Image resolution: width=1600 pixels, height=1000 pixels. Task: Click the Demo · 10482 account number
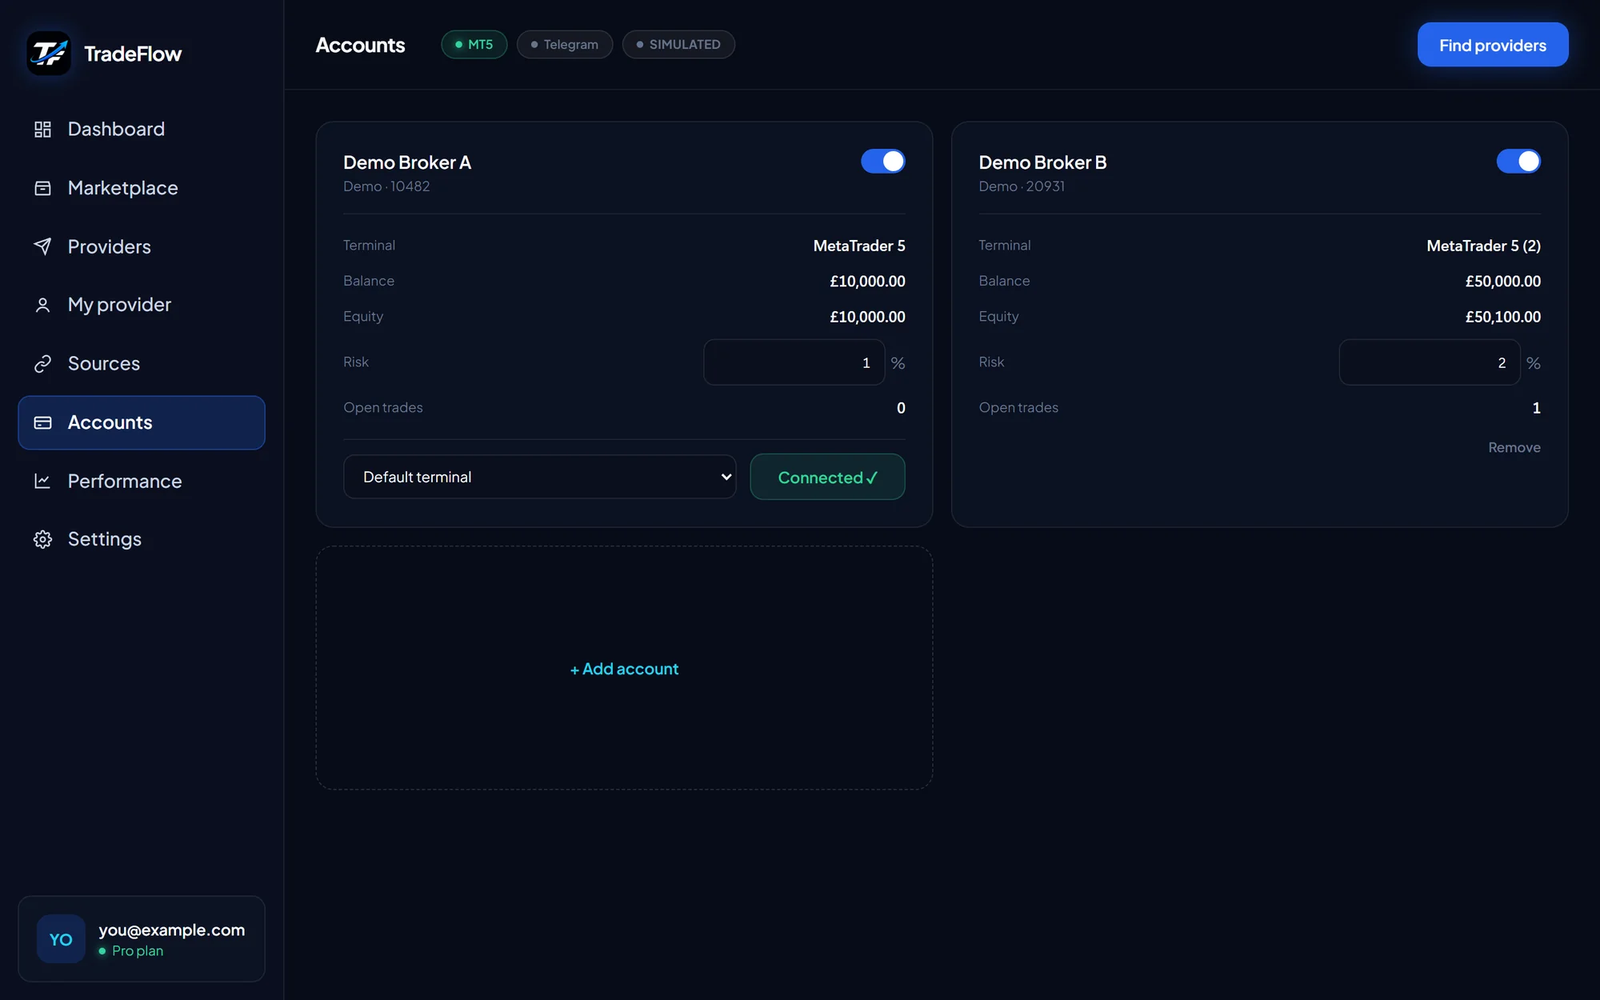coord(386,186)
